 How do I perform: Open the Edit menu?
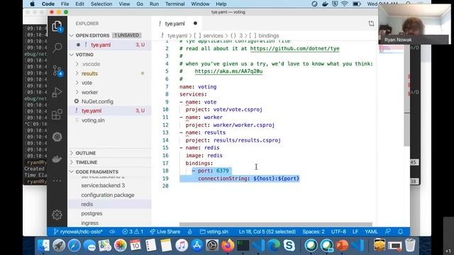pyautogui.click(x=79, y=4)
